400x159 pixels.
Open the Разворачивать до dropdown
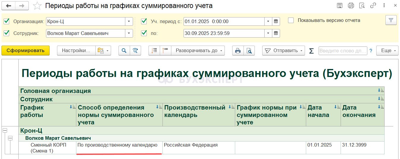tap(198, 51)
